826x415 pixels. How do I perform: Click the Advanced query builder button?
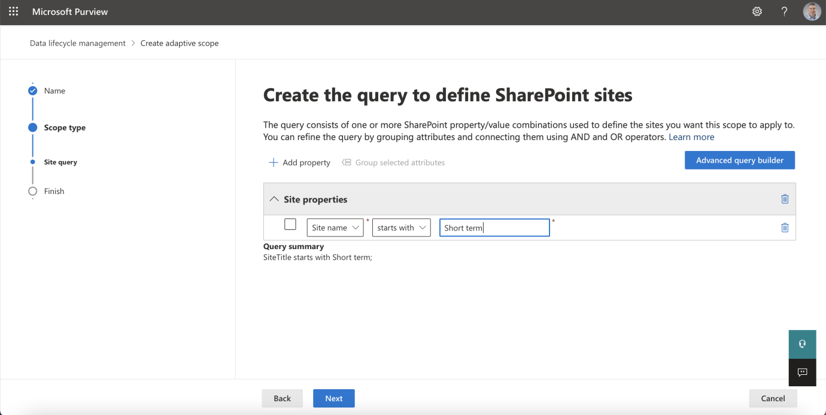click(x=739, y=160)
